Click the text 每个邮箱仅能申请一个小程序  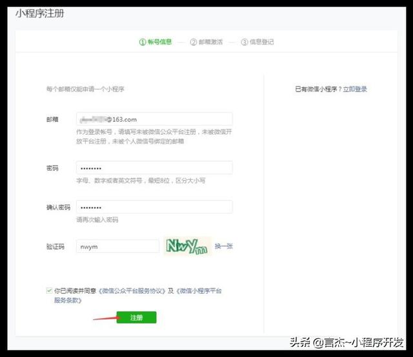(x=85, y=89)
